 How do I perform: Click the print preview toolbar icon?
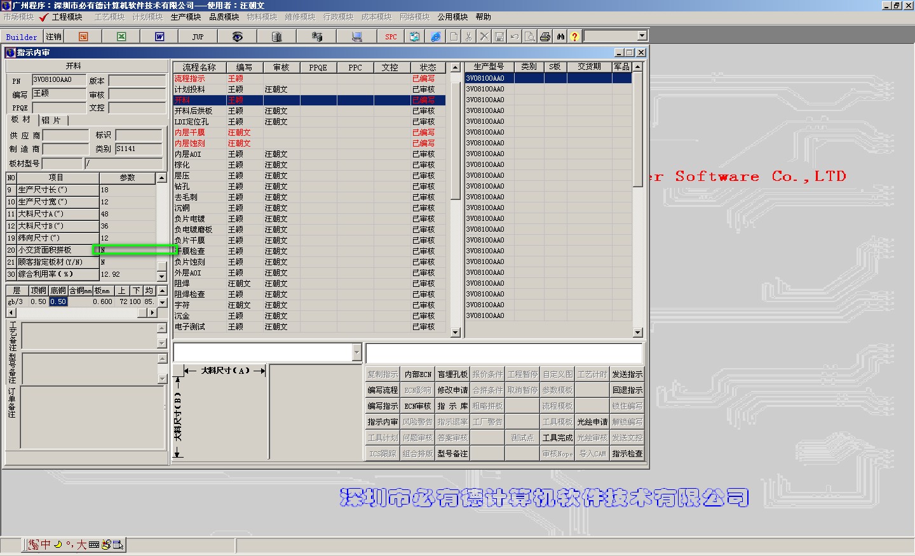point(529,37)
